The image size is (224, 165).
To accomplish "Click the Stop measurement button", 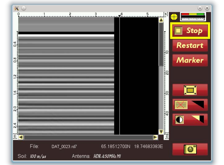I will (190, 31).
